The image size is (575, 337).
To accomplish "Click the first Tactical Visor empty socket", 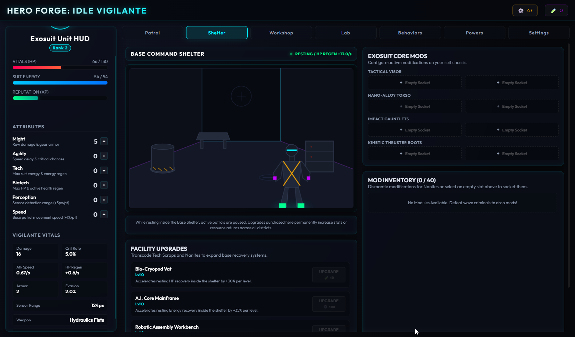I will (x=415, y=83).
